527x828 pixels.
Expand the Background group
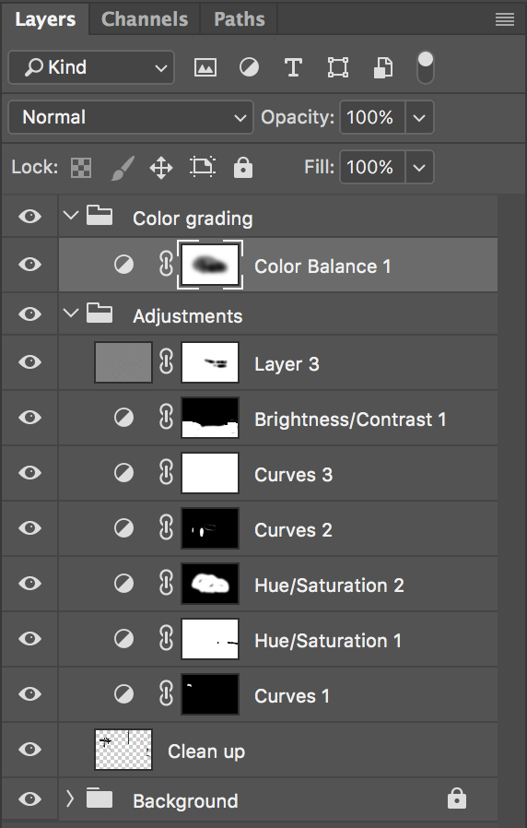[x=70, y=799]
